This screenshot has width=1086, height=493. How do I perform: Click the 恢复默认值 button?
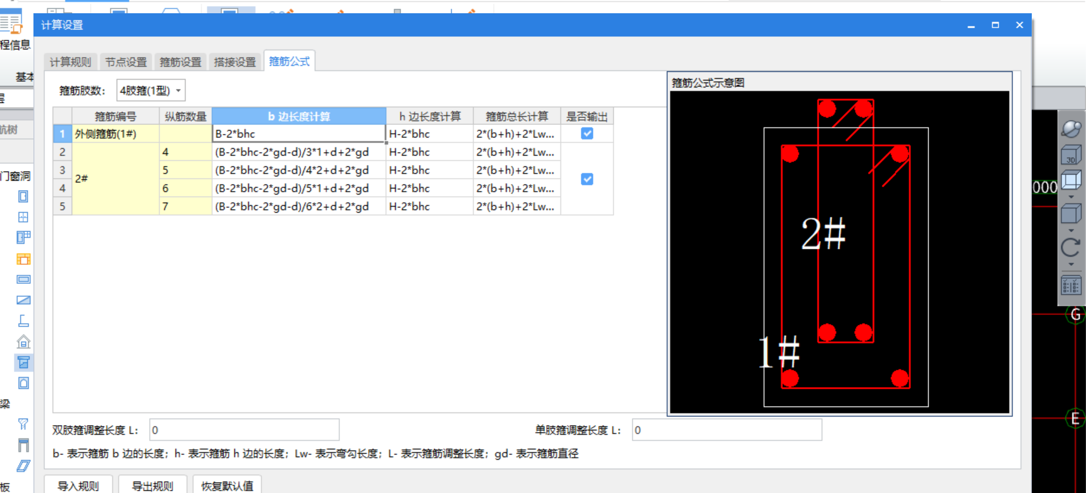click(227, 486)
